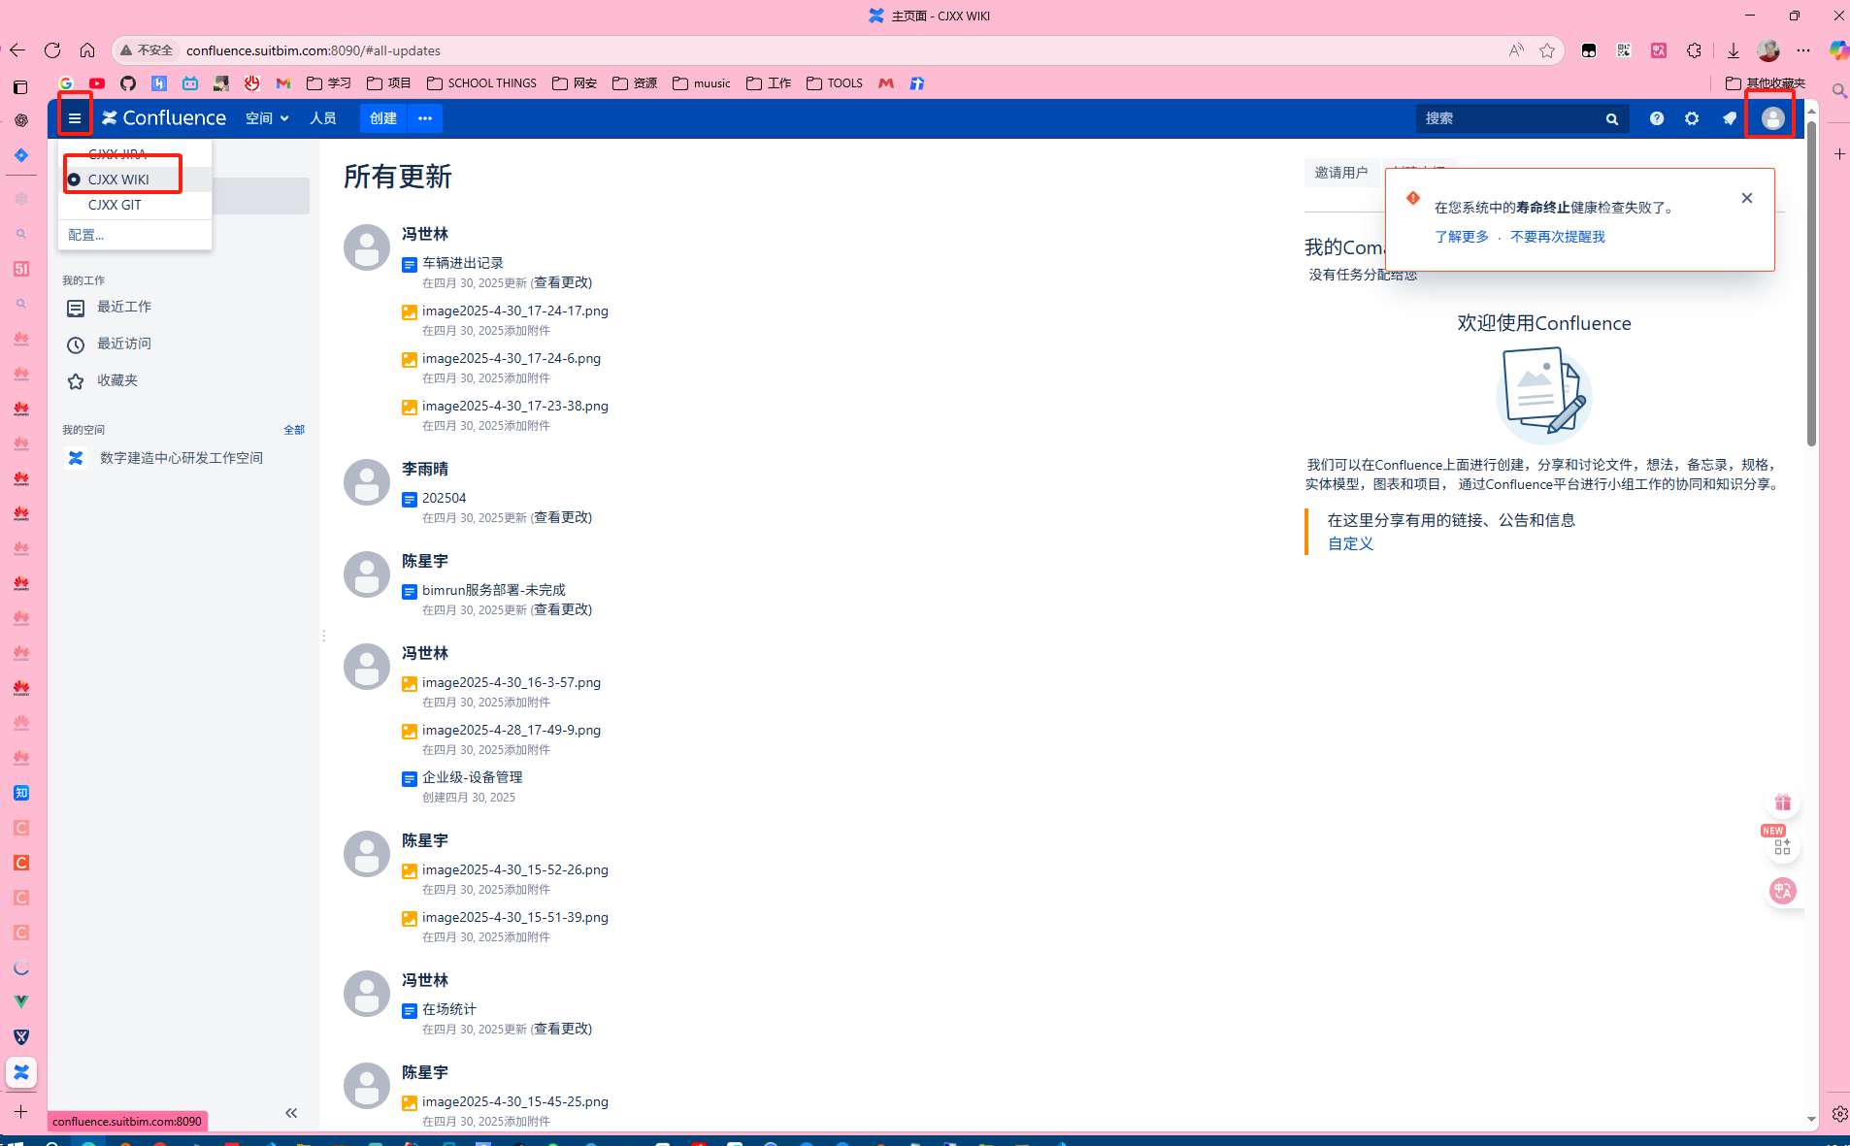Viewport: 1850px width, 1146px height.
Task: Add a new vertical tab plus button
Action: coord(20,1112)
